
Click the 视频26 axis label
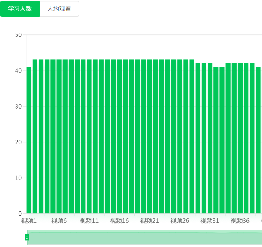coord(180,221)
